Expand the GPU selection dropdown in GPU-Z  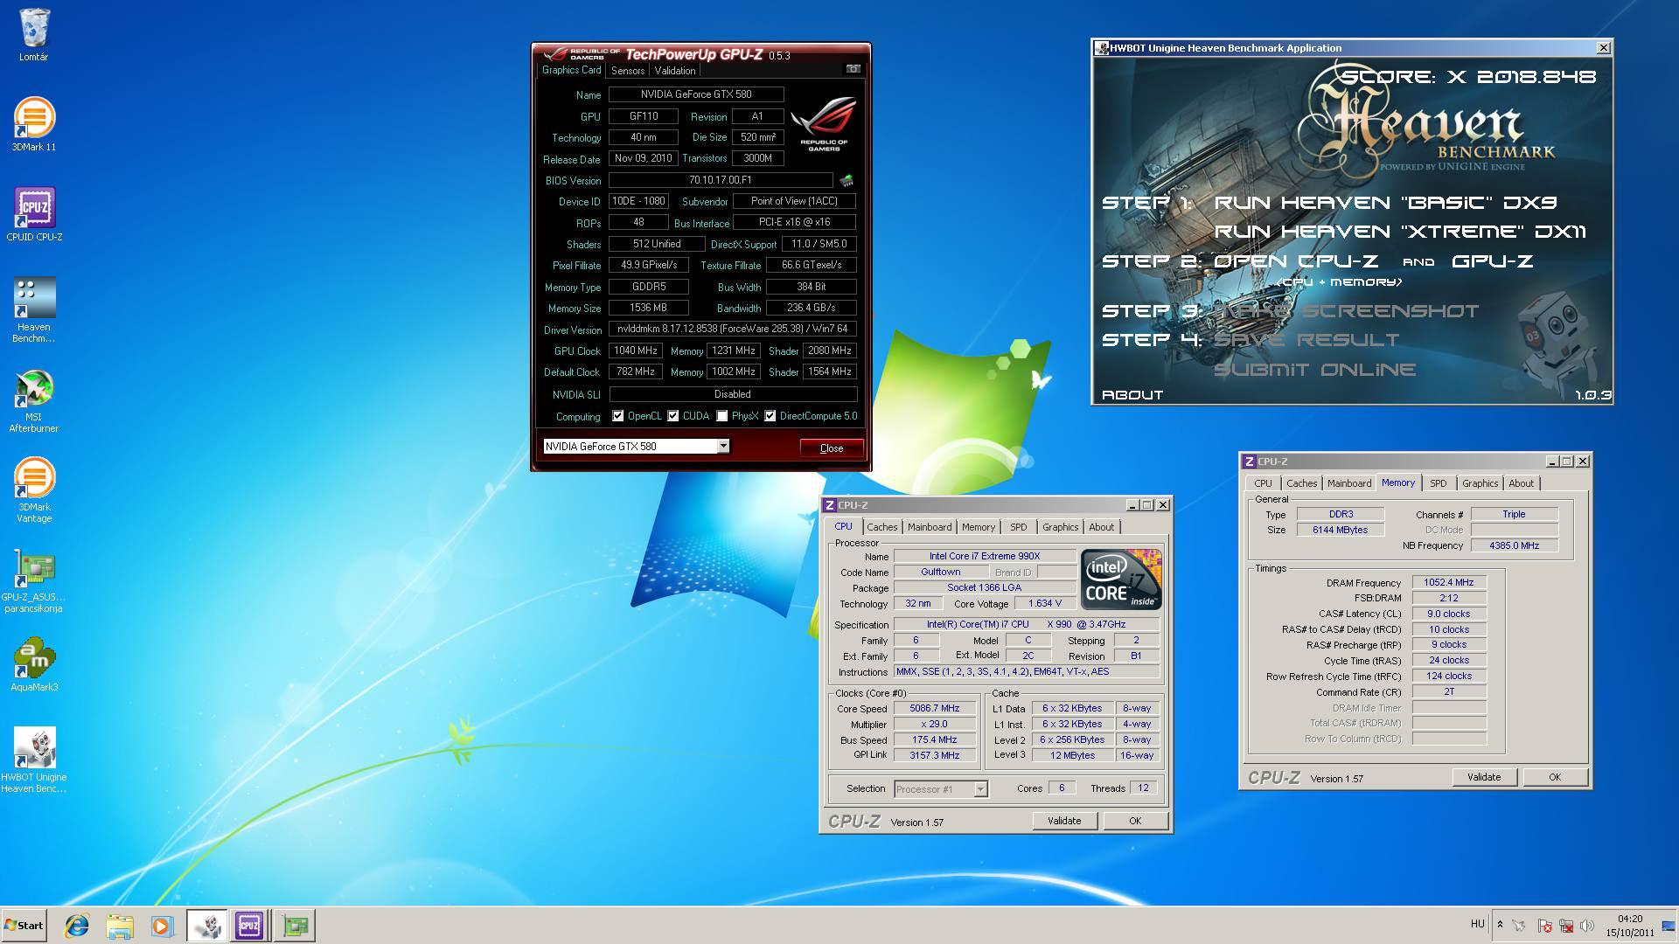pyautogui.click(x=723, y=447)
